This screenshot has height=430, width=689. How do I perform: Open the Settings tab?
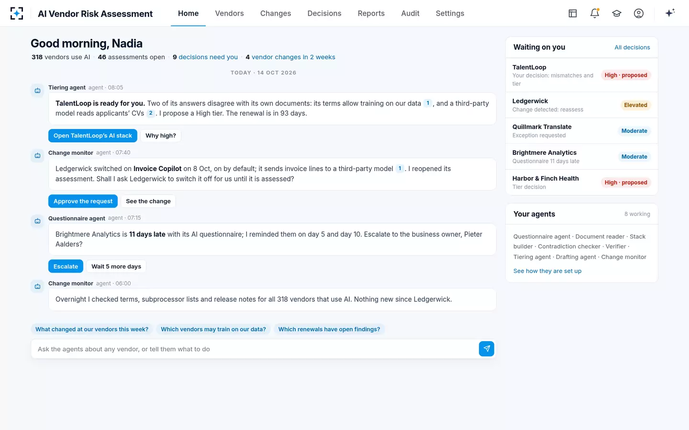(450, 13)
